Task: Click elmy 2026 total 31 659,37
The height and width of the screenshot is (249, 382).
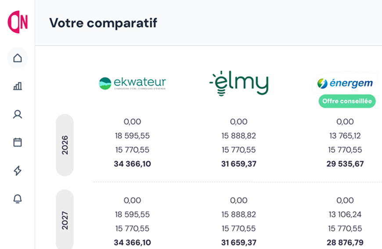Action: pos(239,164)
